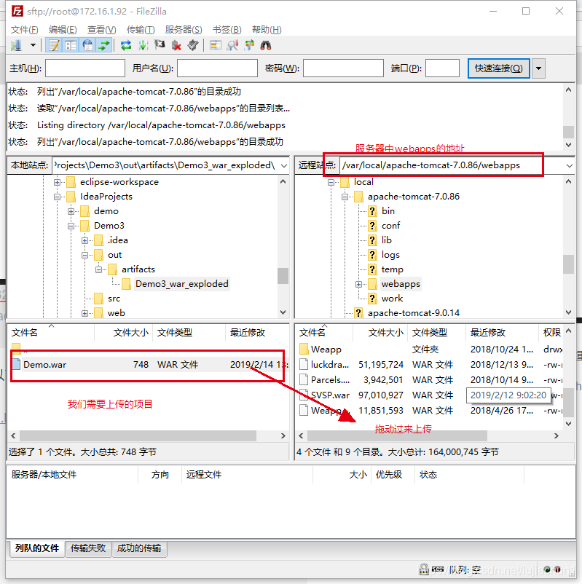Open the 查看(V) menu
582x584 pixels.
click(101, 29)
